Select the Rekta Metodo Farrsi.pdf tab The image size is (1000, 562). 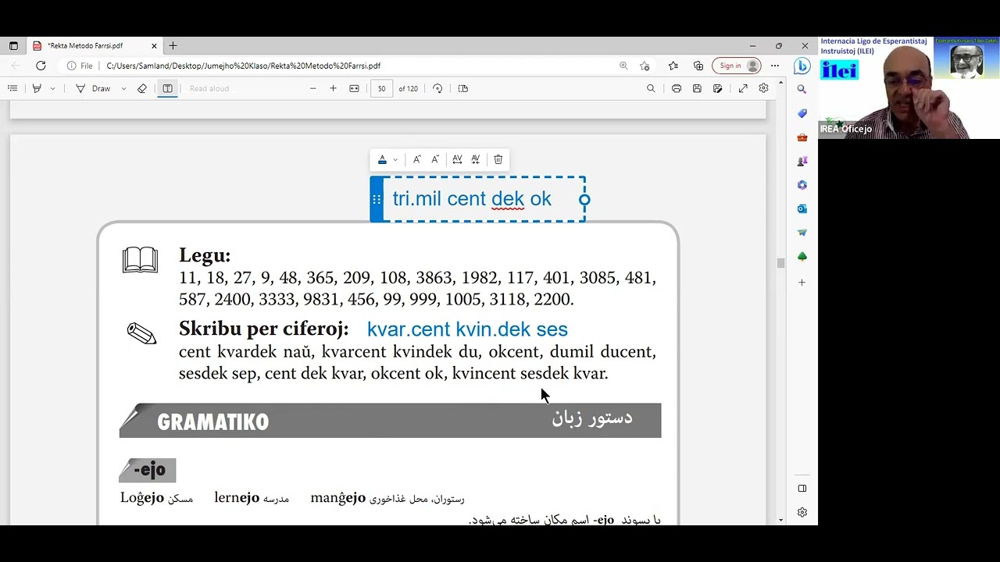95,46
